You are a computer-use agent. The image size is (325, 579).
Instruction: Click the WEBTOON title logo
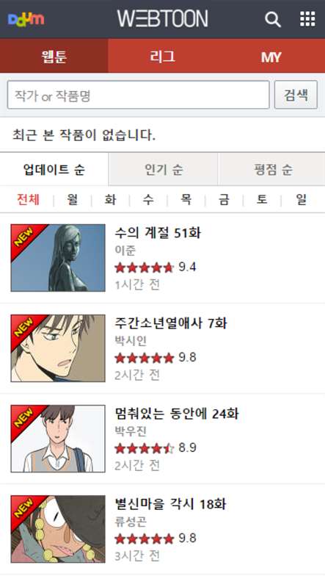pyautogui.click(x=163, y=19)
